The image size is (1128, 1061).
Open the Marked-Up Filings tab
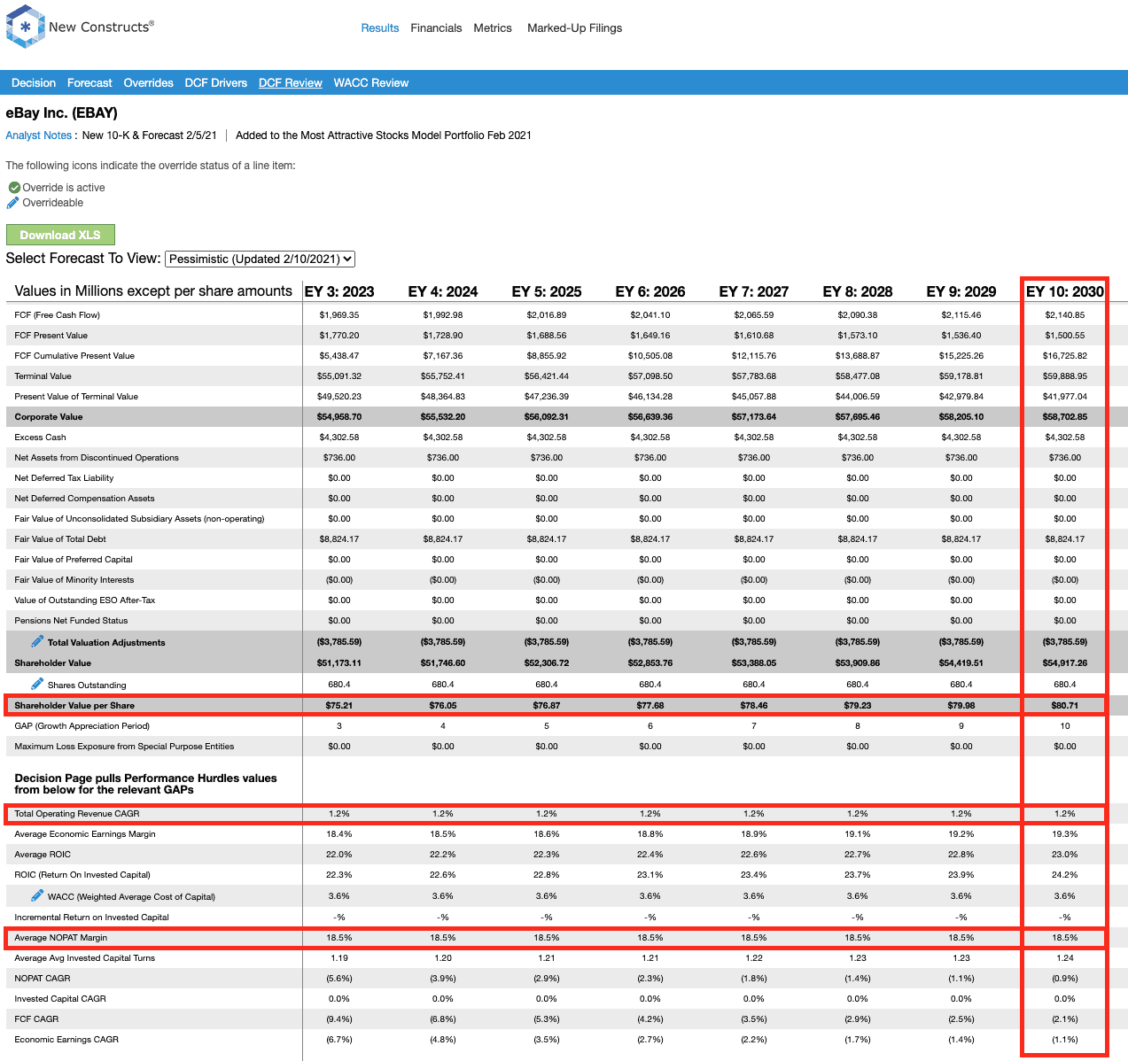(574, 28)
